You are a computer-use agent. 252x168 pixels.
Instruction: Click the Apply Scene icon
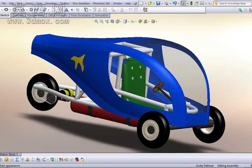pyautogui.click(x=146, y=21)
